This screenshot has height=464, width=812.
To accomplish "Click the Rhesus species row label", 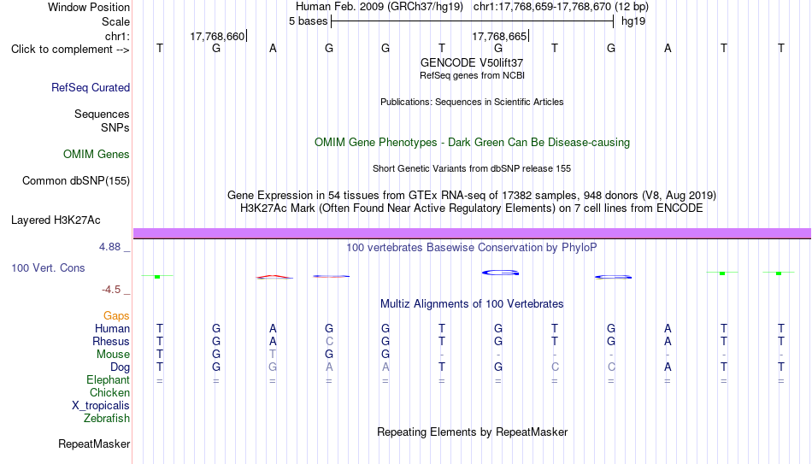I will [x=111, y=341].
